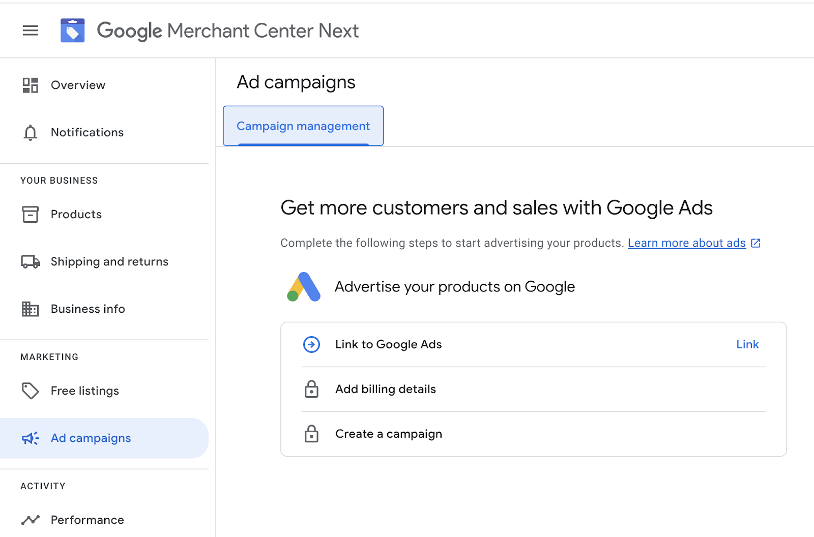
Task: Click the circled arrow step icon
Action: 311,344
